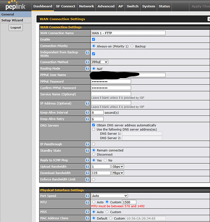Select Auto MSS option

pyautogui.click(x=93, y=212)
